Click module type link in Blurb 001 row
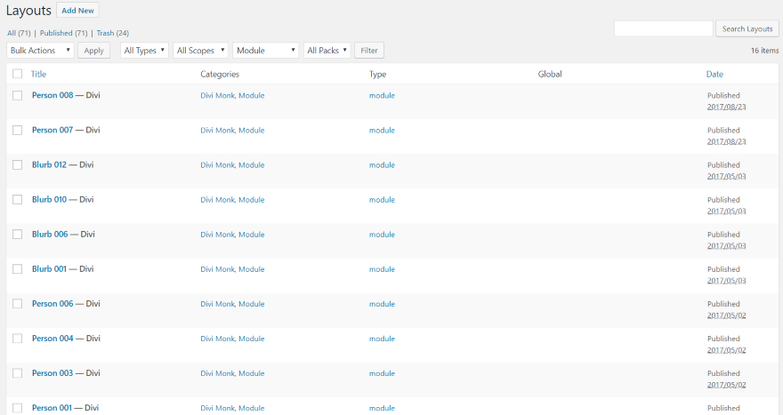 [x=382, y=269]
